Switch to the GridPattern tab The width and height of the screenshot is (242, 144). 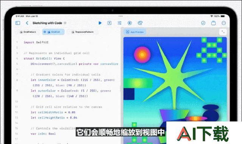coord(28,32)
